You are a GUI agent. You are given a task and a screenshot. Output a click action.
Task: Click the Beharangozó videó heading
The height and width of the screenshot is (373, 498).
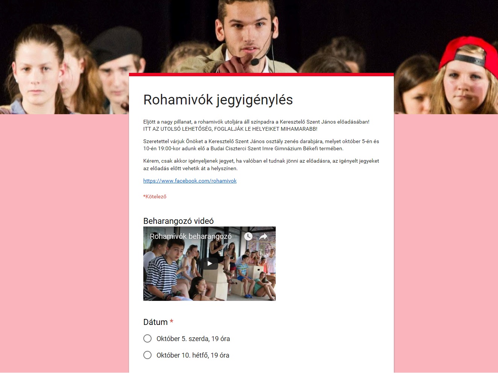click(x=178, y=221)
